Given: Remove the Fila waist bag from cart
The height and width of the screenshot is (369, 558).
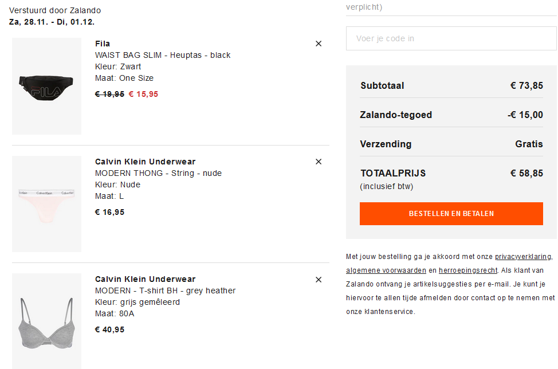Looking at the screenshot, I should coord(319,44).
